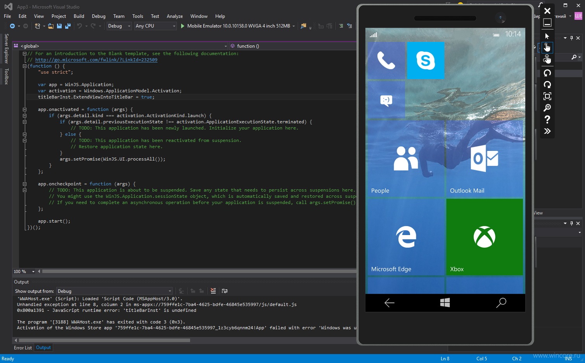
Task: Place cursor on the app.start(); line
Action: 54,221
